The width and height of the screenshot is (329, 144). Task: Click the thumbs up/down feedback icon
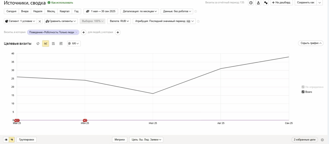266,3
